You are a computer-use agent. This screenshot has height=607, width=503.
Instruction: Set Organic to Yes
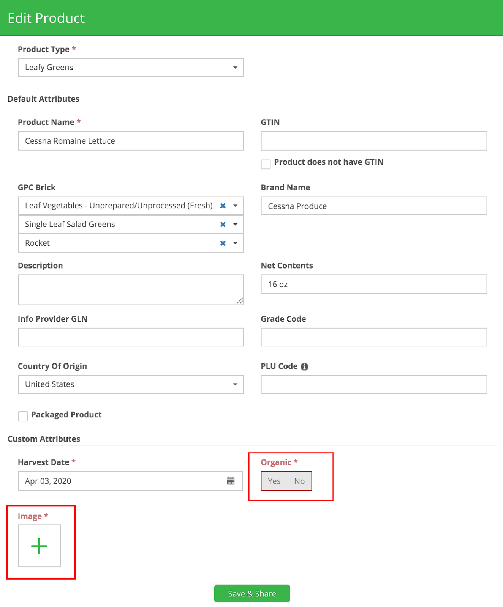pyautogui.click(x=274, y=481)
